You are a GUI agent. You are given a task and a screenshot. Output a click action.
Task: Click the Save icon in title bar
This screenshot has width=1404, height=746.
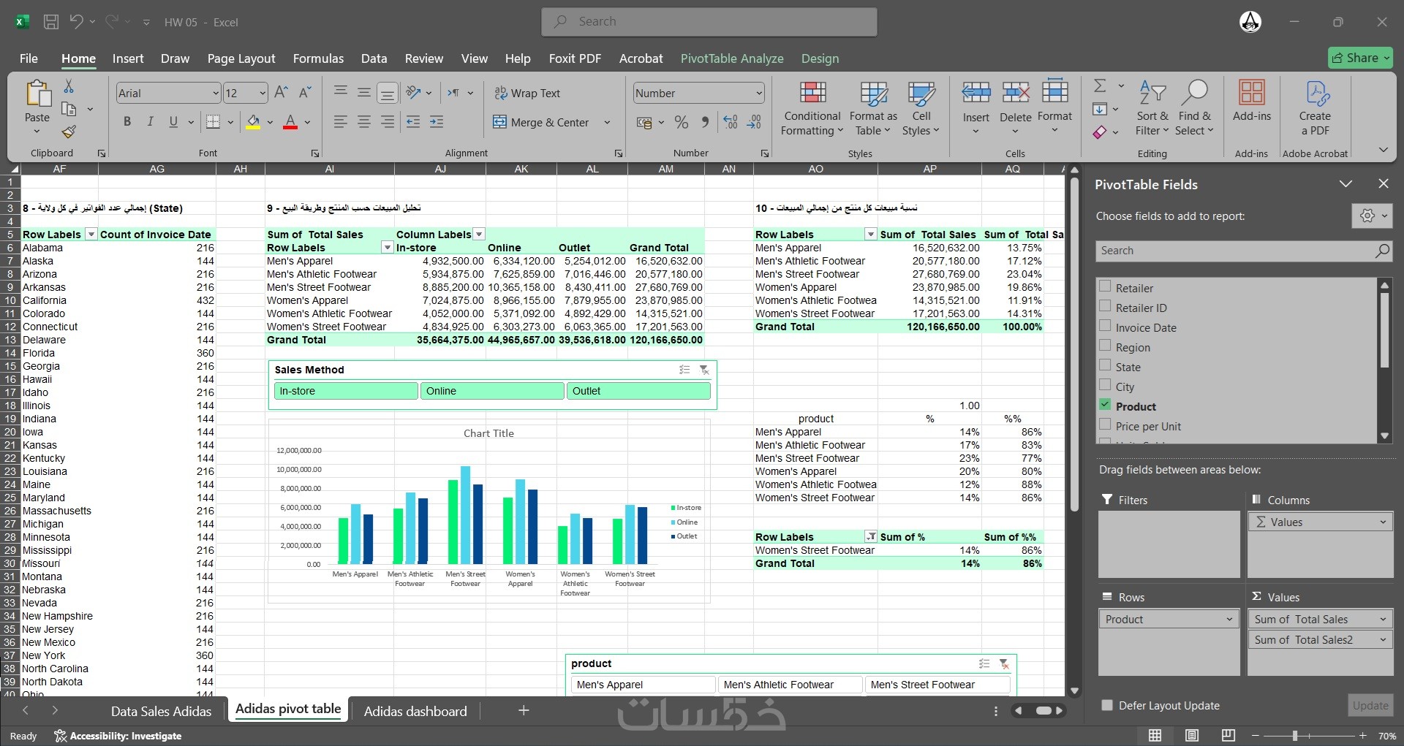pyautogui.click(x=51, y=22)
